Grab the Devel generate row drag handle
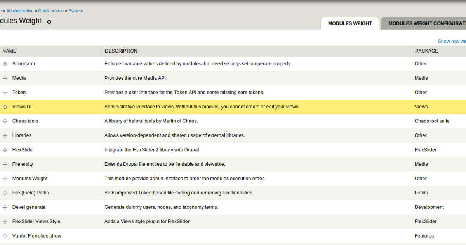Image resolution: width=466 pixels, height=245 pixels. point(5,207)
